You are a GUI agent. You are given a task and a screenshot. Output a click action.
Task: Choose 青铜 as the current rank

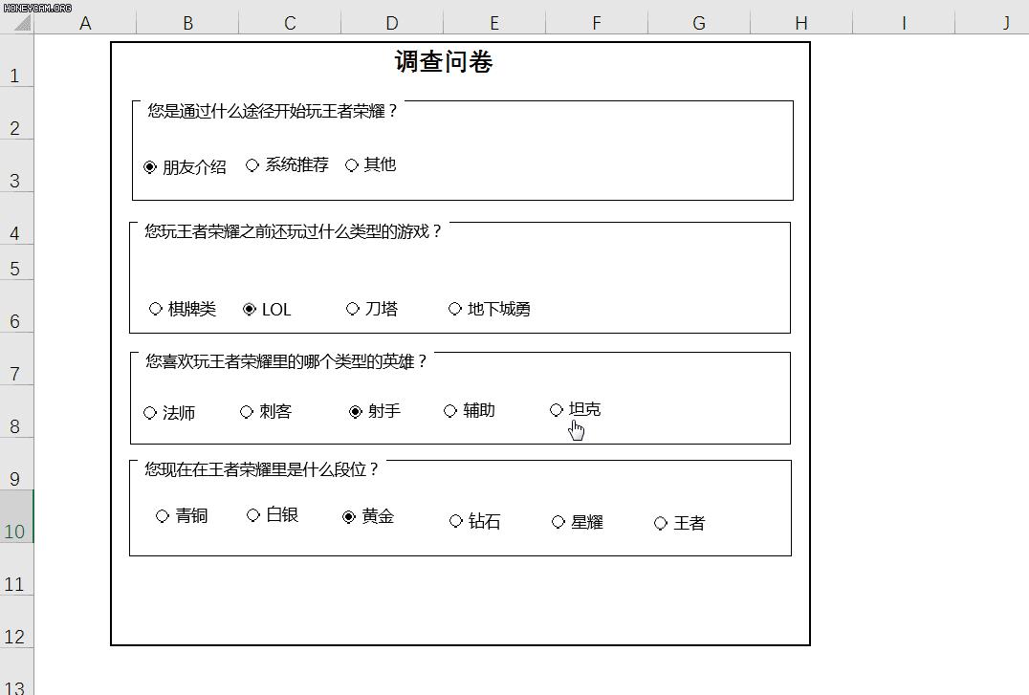point(163,516)
